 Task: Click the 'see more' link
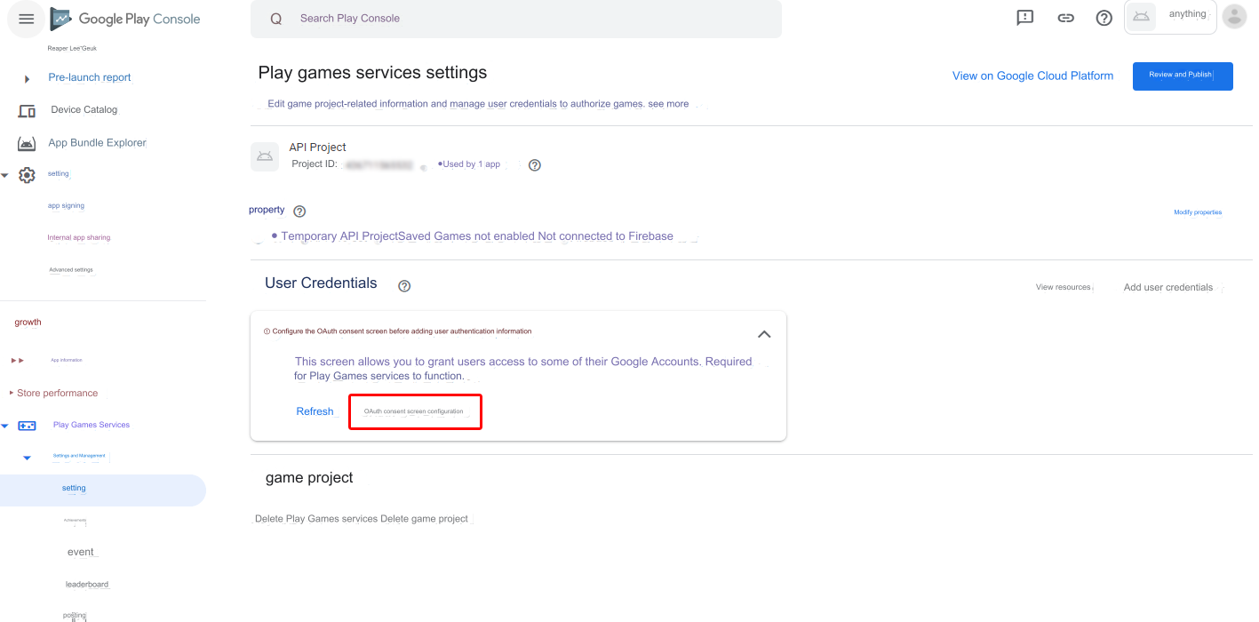tap(668, 104)
